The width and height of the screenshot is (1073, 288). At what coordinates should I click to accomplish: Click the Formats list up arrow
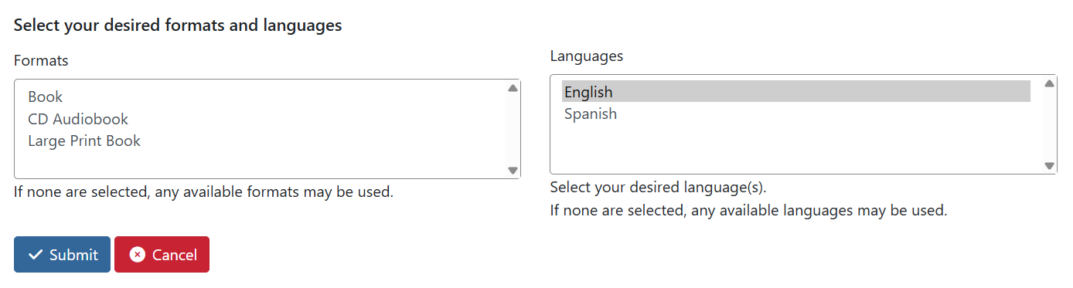point(513,89)
